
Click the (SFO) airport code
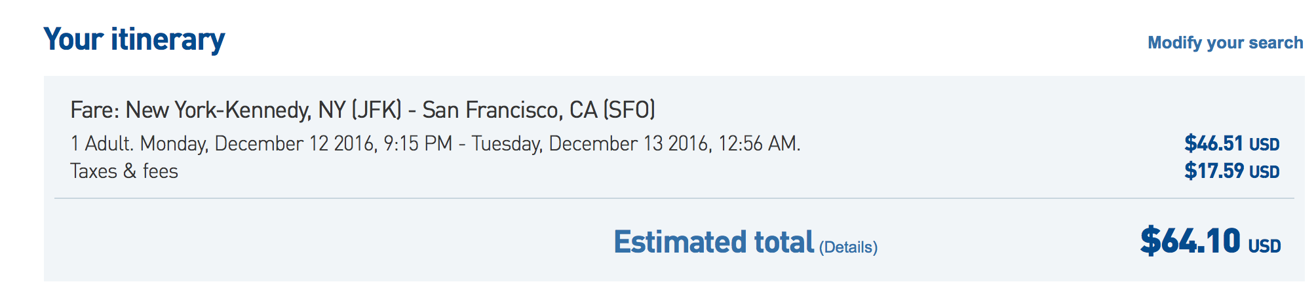(629, 110)
